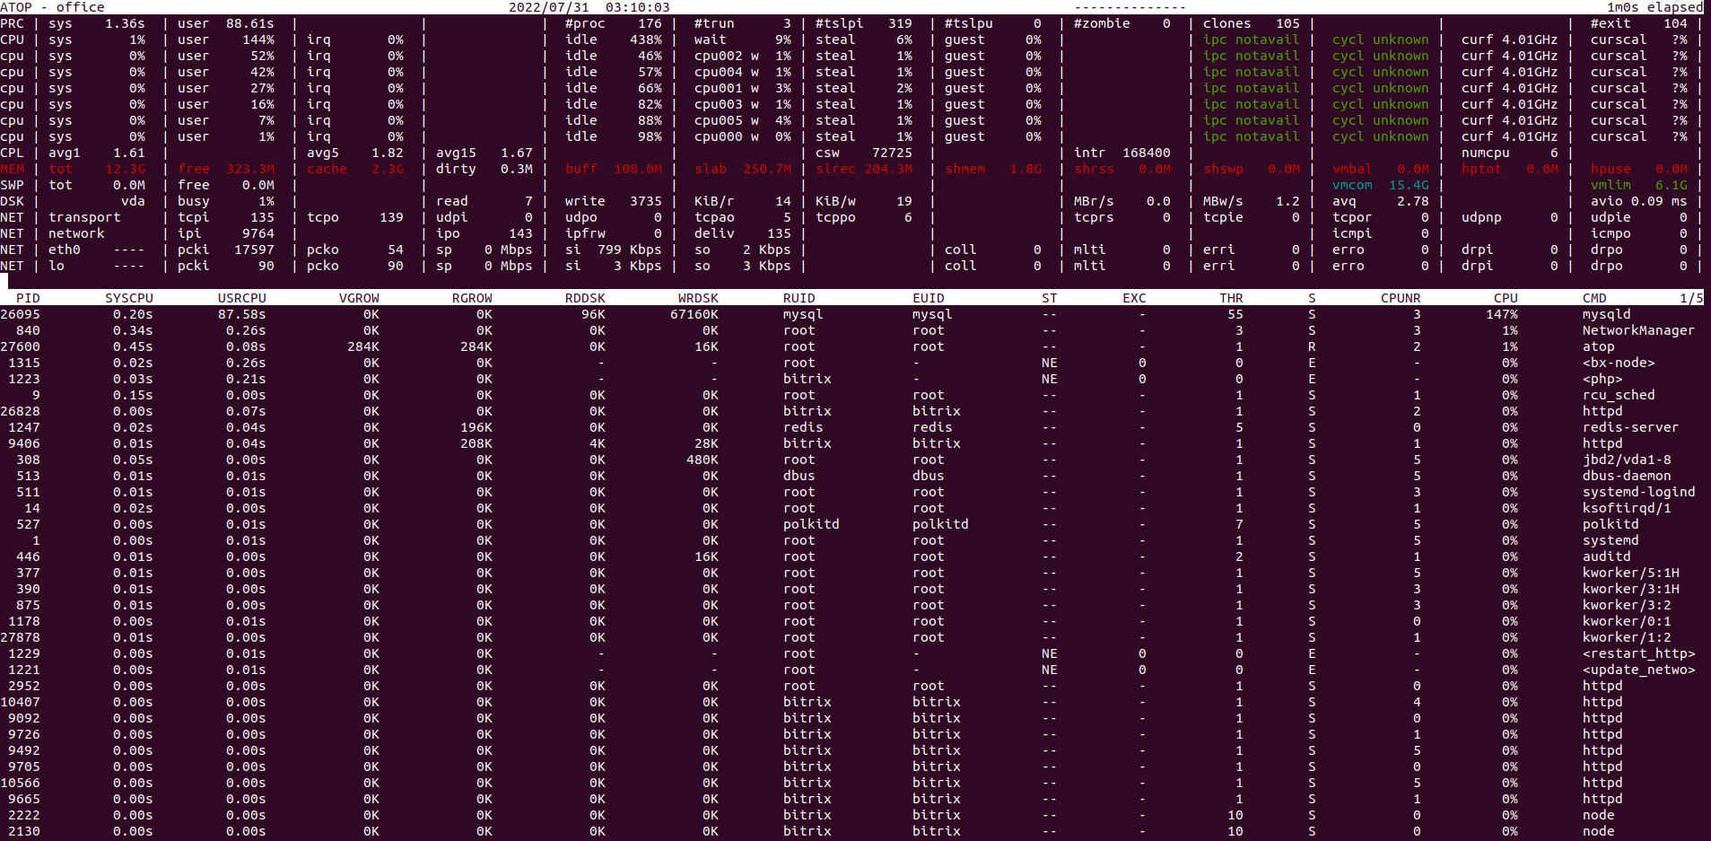Click the cache 2.3G memory value
Screen dimensions: 1711x841
[x=355, y=169]
